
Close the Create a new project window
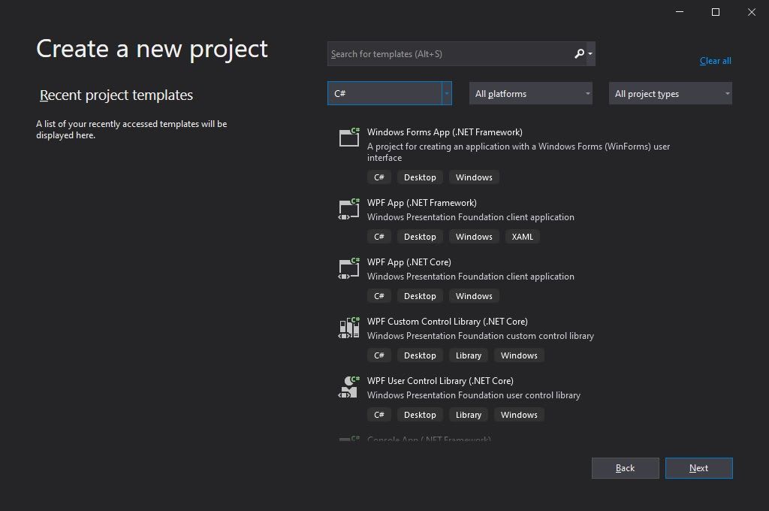[x=751, y=12]
